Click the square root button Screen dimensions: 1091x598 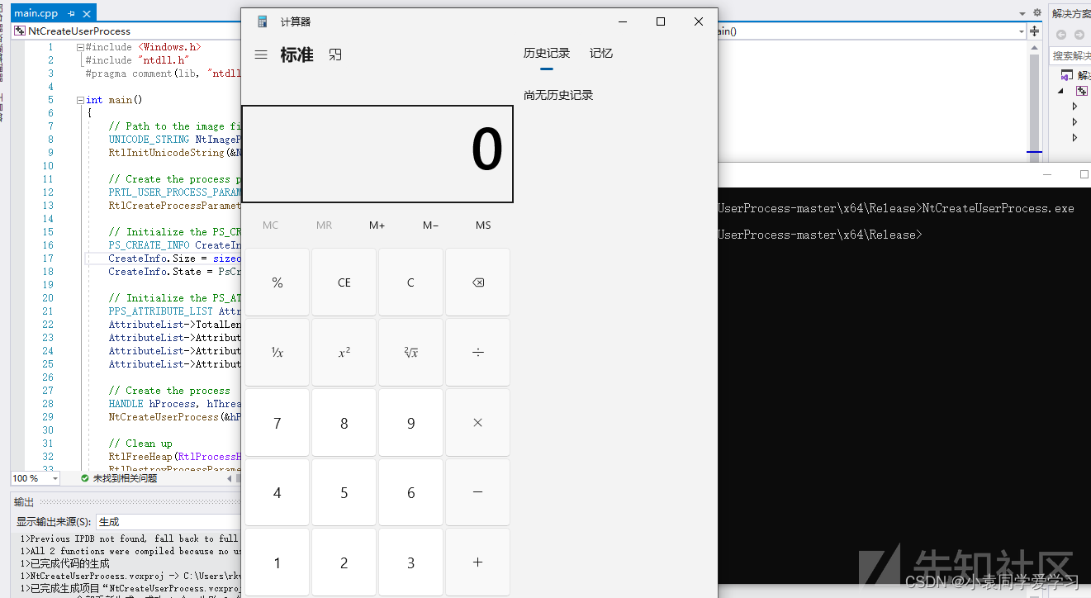point(410,353)
